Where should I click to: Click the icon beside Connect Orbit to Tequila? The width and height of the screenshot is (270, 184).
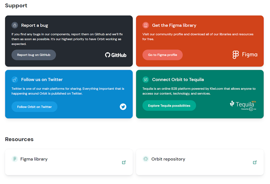coord(146,79)
